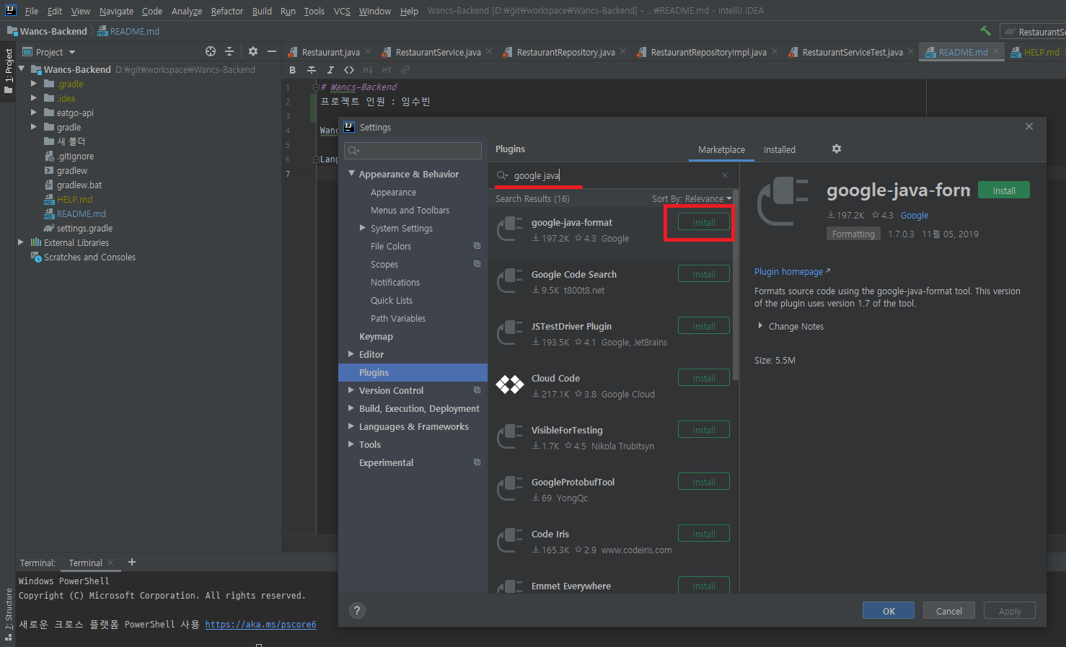Open Refactor menu
This screenshot has height=647, width=1066.
pyautogui.click(x=227, y=11)
